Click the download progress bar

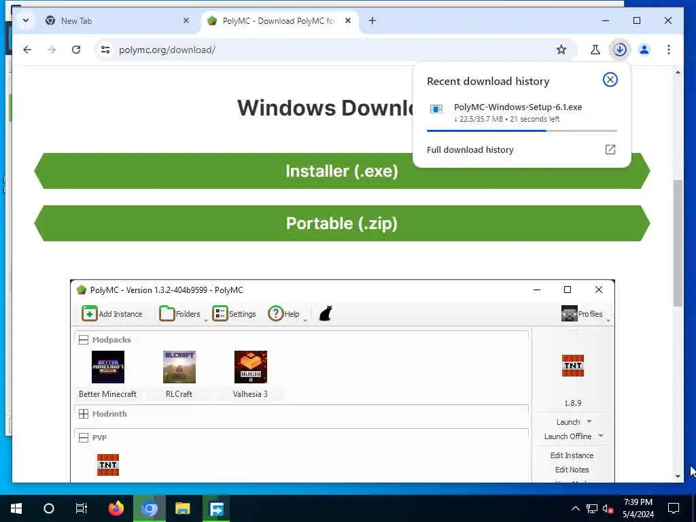[x=521, y=131]
